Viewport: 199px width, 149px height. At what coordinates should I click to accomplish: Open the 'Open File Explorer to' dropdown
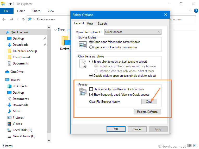pos(133,32)
